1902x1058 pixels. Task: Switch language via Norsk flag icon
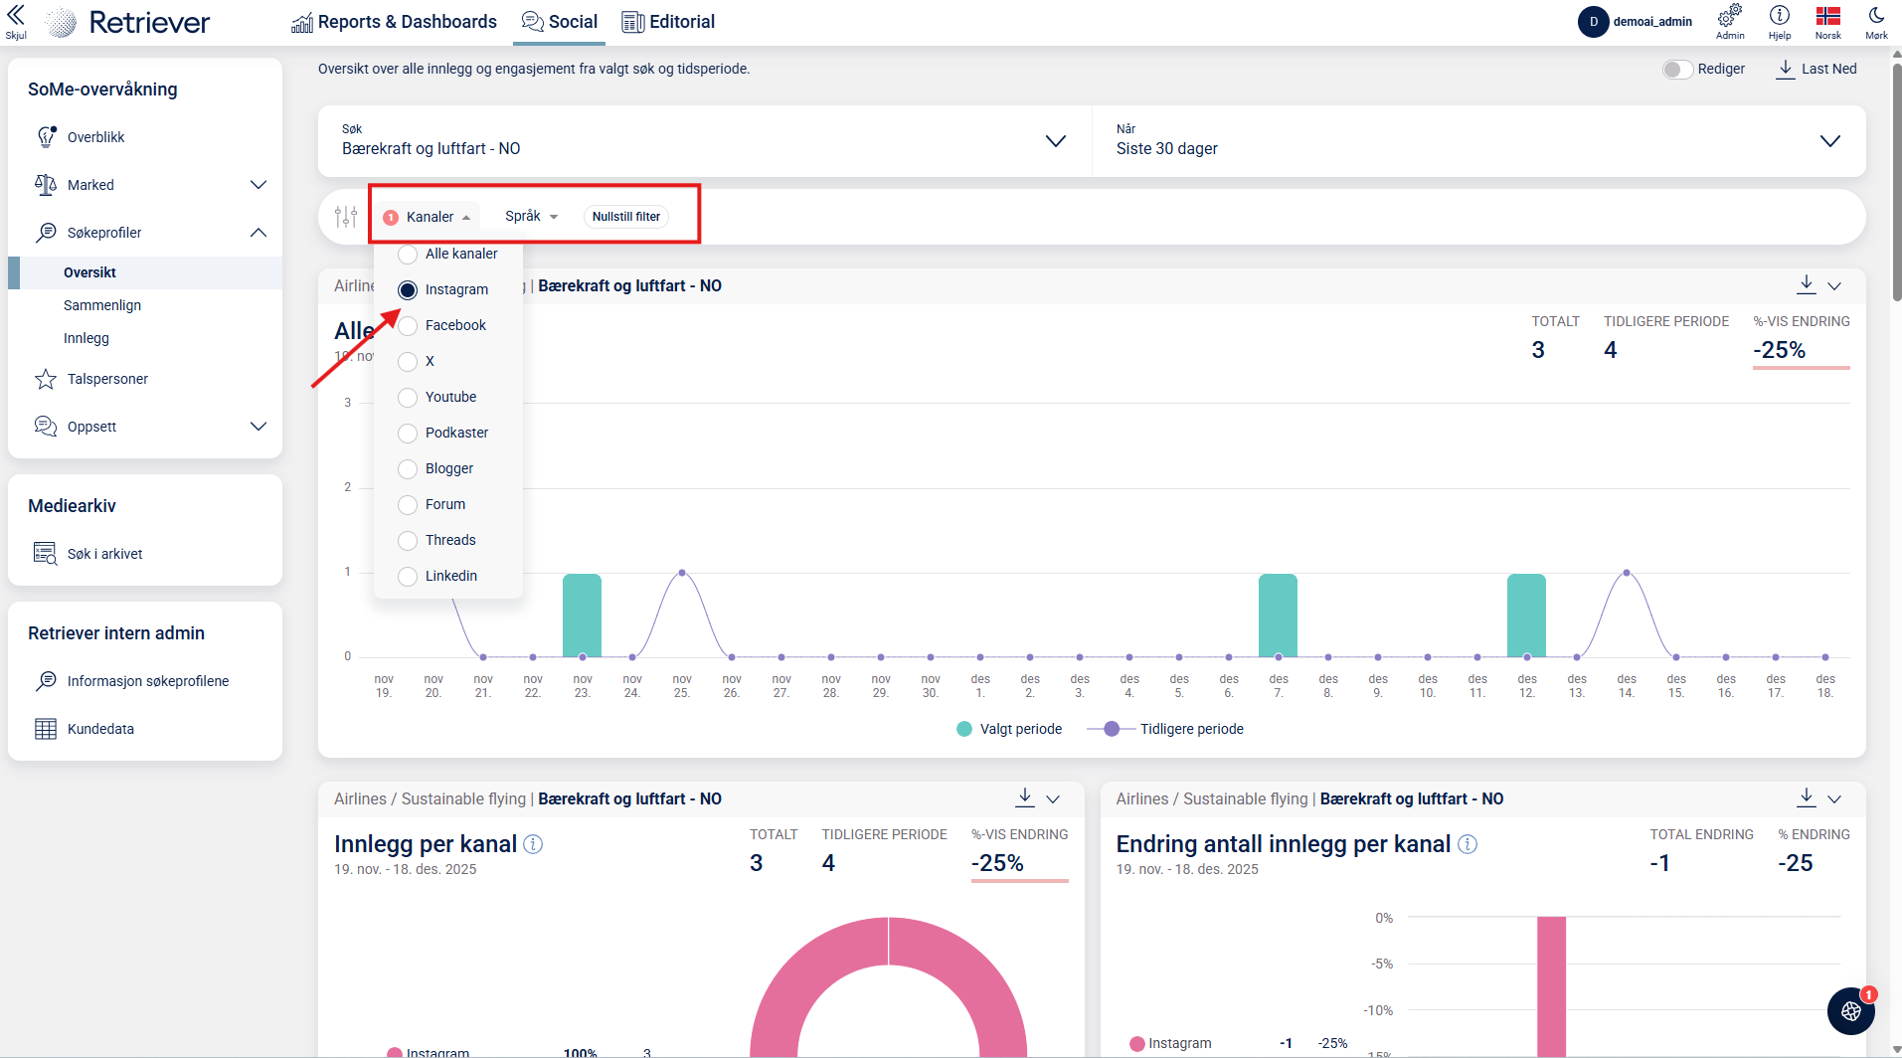1827,16
